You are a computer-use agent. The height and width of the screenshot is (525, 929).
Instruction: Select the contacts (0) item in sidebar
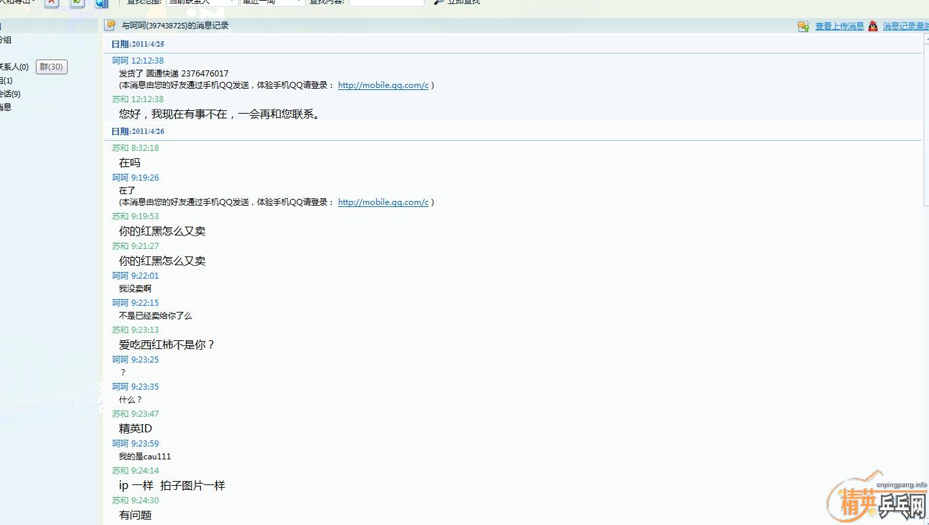tap(14, 67)
